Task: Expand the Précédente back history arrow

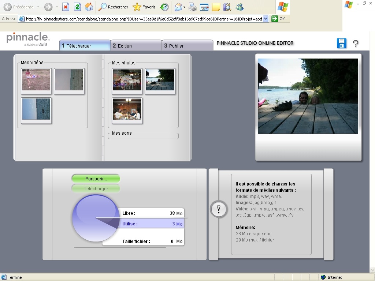Action: pyautogui.click(x=38, y=7)
